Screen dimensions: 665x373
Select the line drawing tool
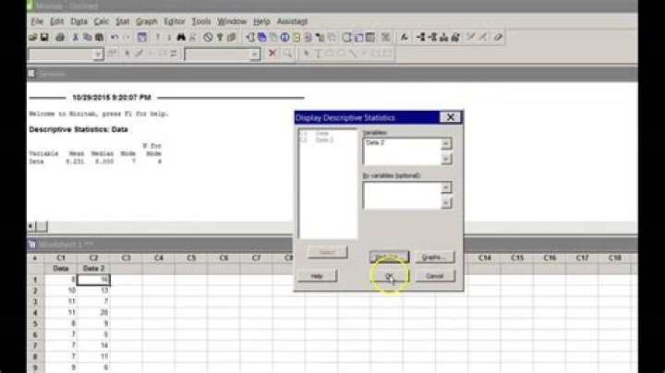pos(353,54)
